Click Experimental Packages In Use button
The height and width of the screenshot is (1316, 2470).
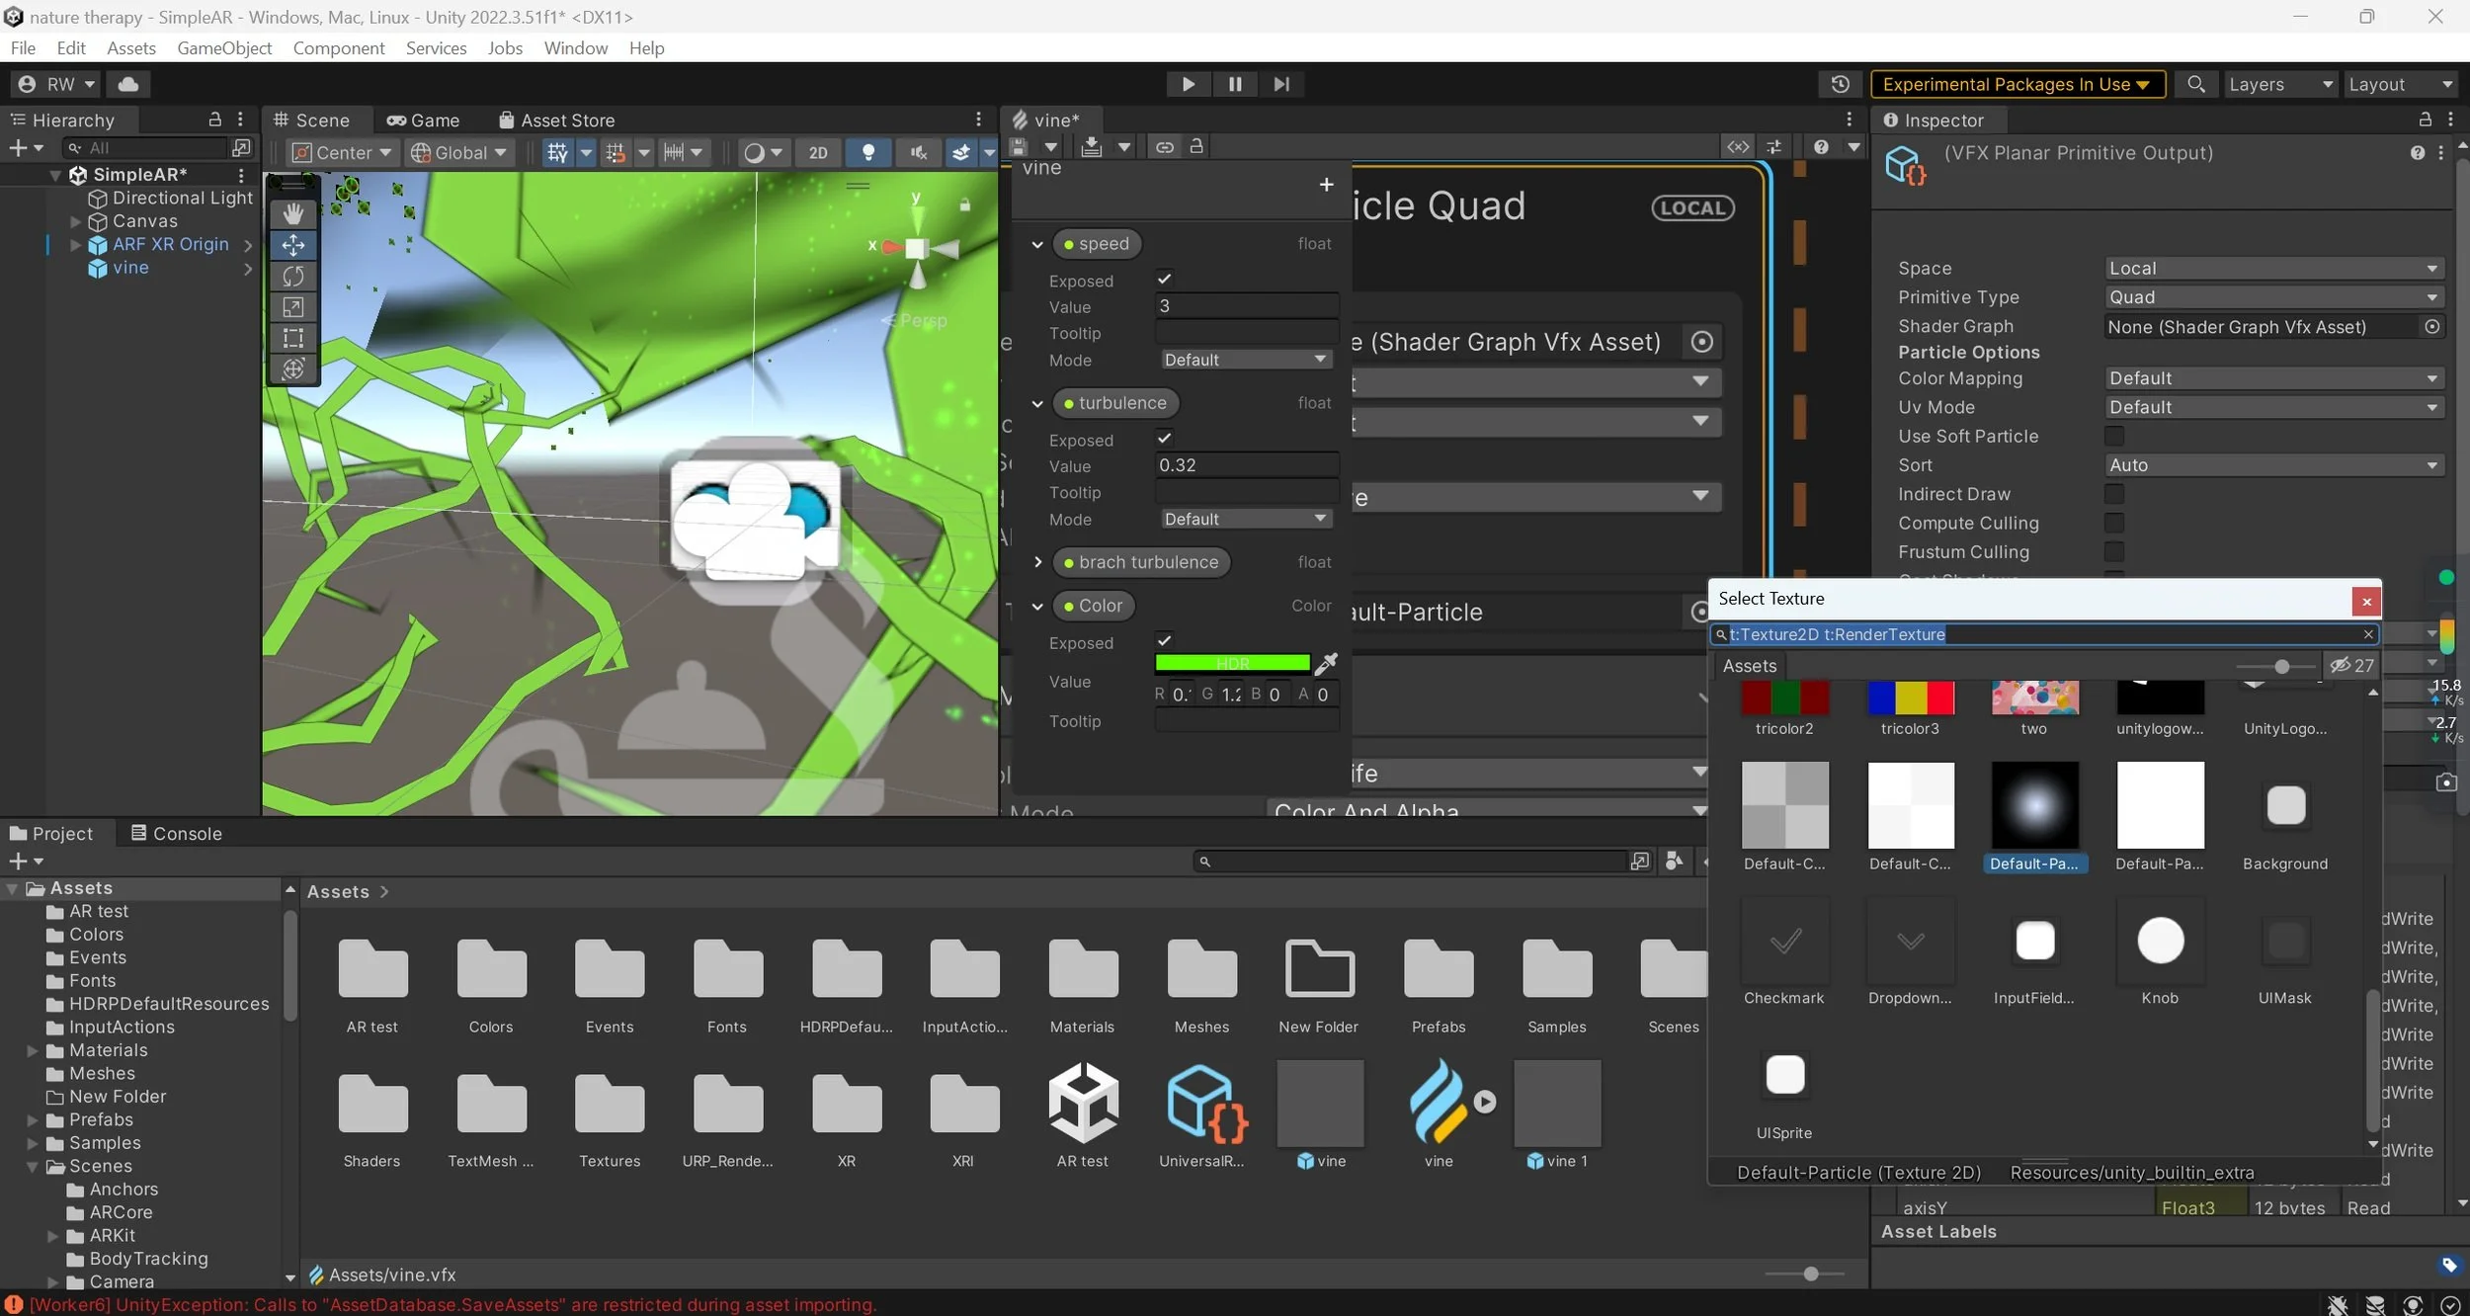coord(2017,84)
